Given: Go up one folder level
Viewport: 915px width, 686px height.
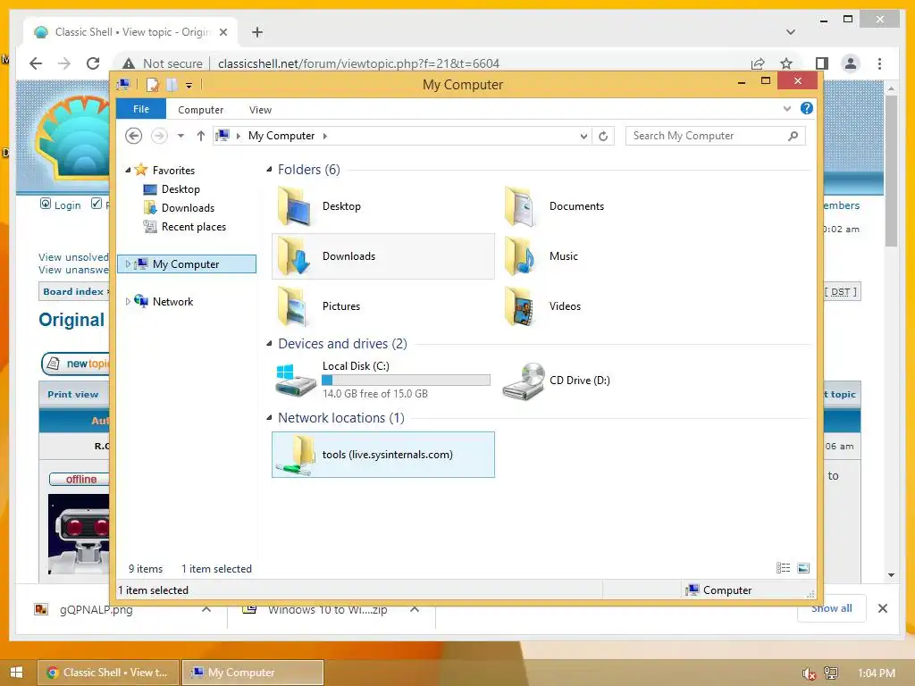Looking at the screenshot, I should click(x=201, y=136).
